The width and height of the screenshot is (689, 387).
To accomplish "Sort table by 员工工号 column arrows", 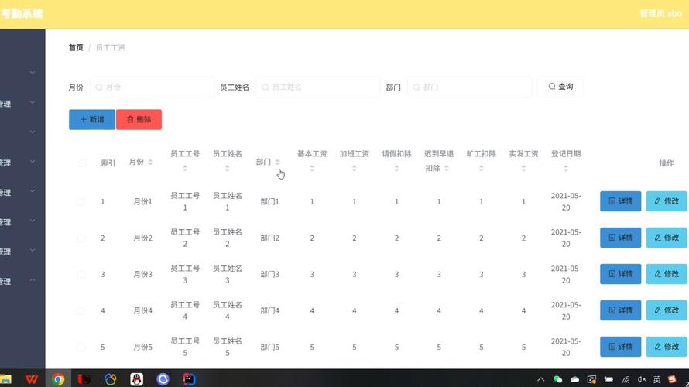I will (185, 168).
